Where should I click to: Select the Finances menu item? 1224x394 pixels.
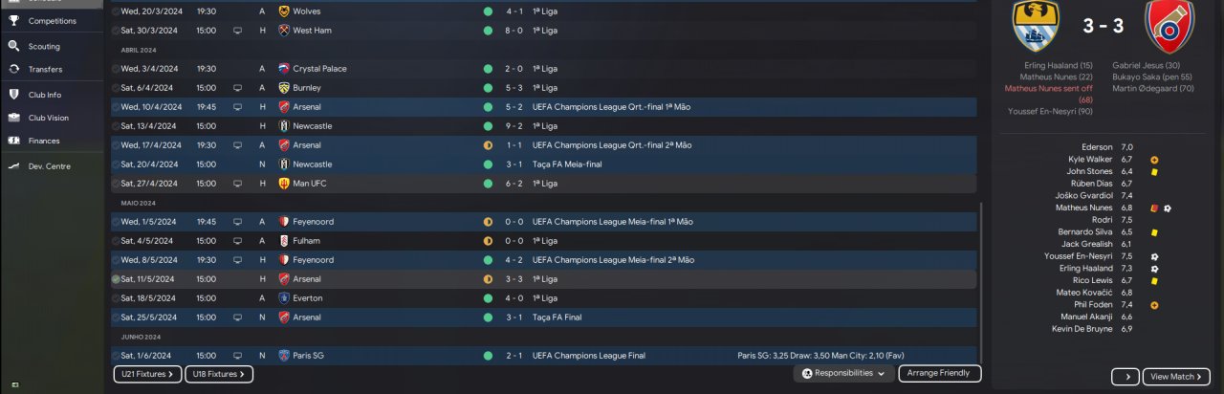[x=44, y=141]
